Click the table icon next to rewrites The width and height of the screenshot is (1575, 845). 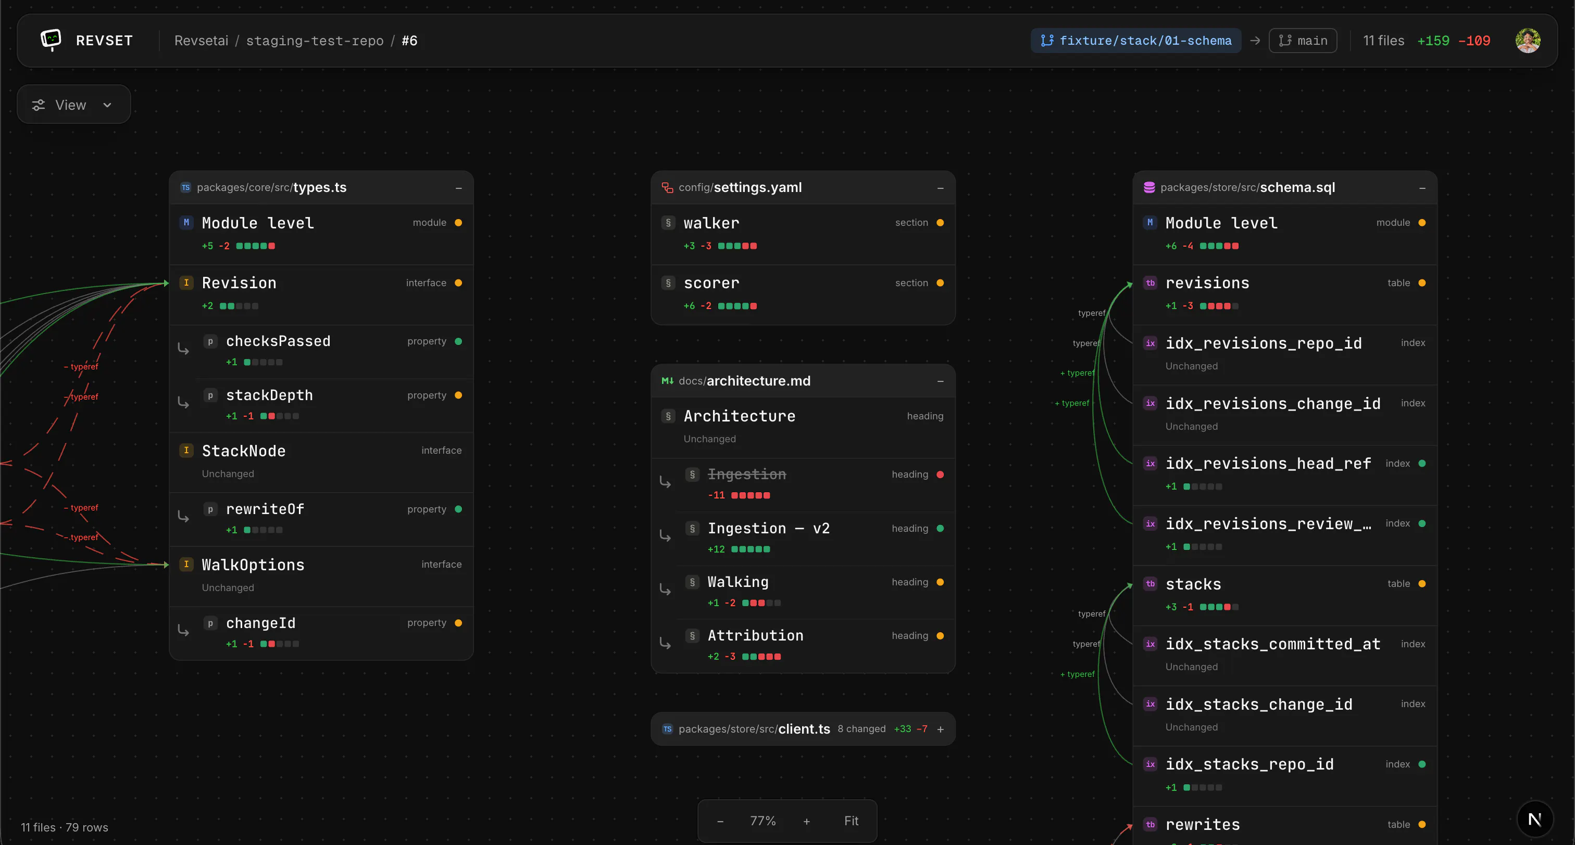1150,825
